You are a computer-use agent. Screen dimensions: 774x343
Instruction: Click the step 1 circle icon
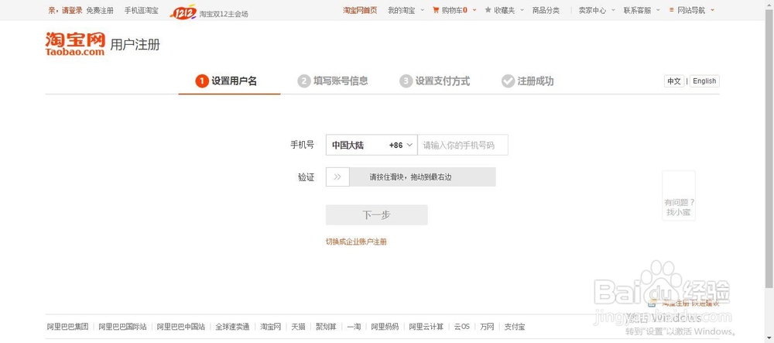pos(202,81)
